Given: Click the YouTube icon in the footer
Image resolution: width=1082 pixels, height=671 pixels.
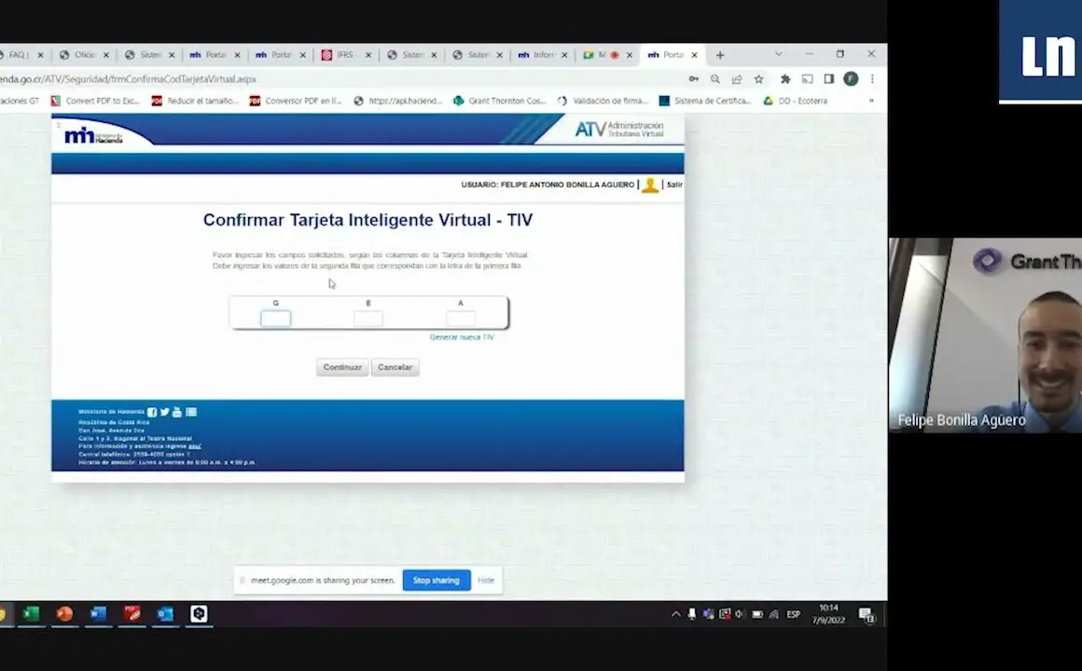Looking at the screenshot, I should pyautogui.click(x=177, y=412).
